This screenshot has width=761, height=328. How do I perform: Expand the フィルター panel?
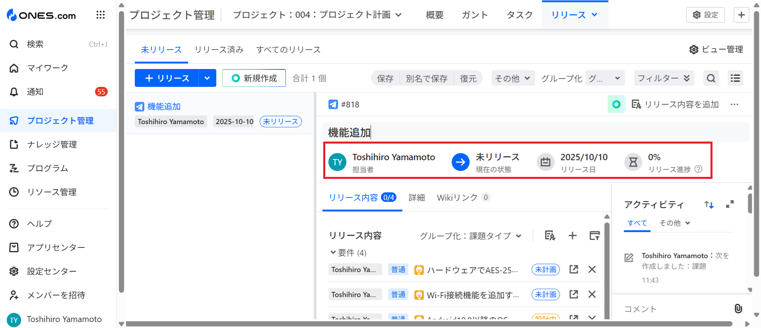[664, 78]
